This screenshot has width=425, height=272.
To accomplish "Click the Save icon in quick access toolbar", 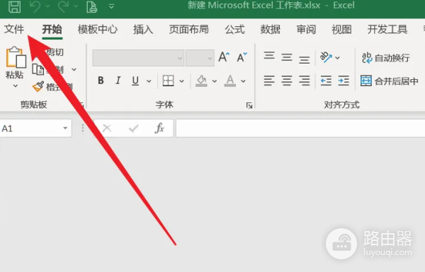I will pos(14,6).
